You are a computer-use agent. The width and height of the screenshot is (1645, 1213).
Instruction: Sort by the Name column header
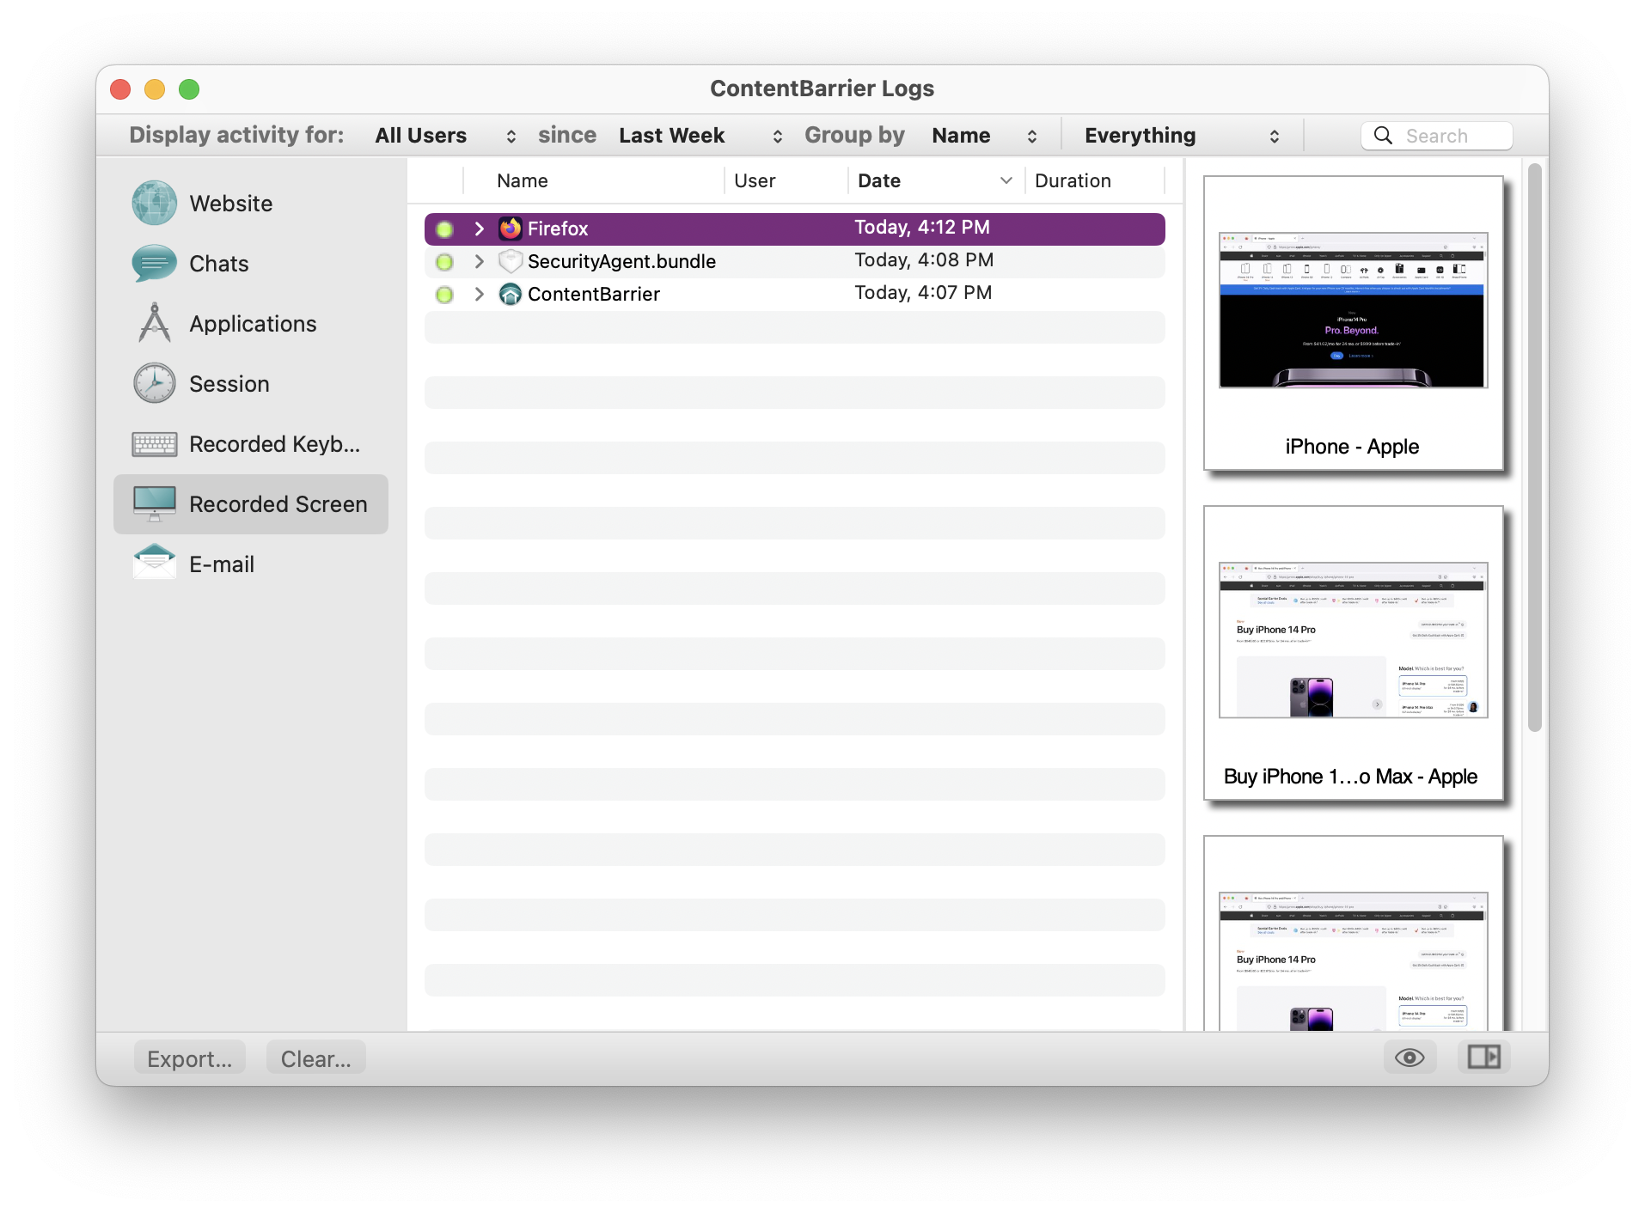(594, 181)
